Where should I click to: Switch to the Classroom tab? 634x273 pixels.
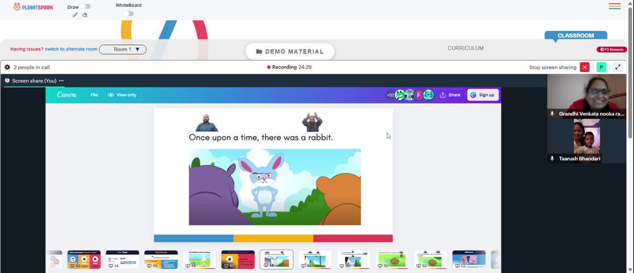[576, 35]
